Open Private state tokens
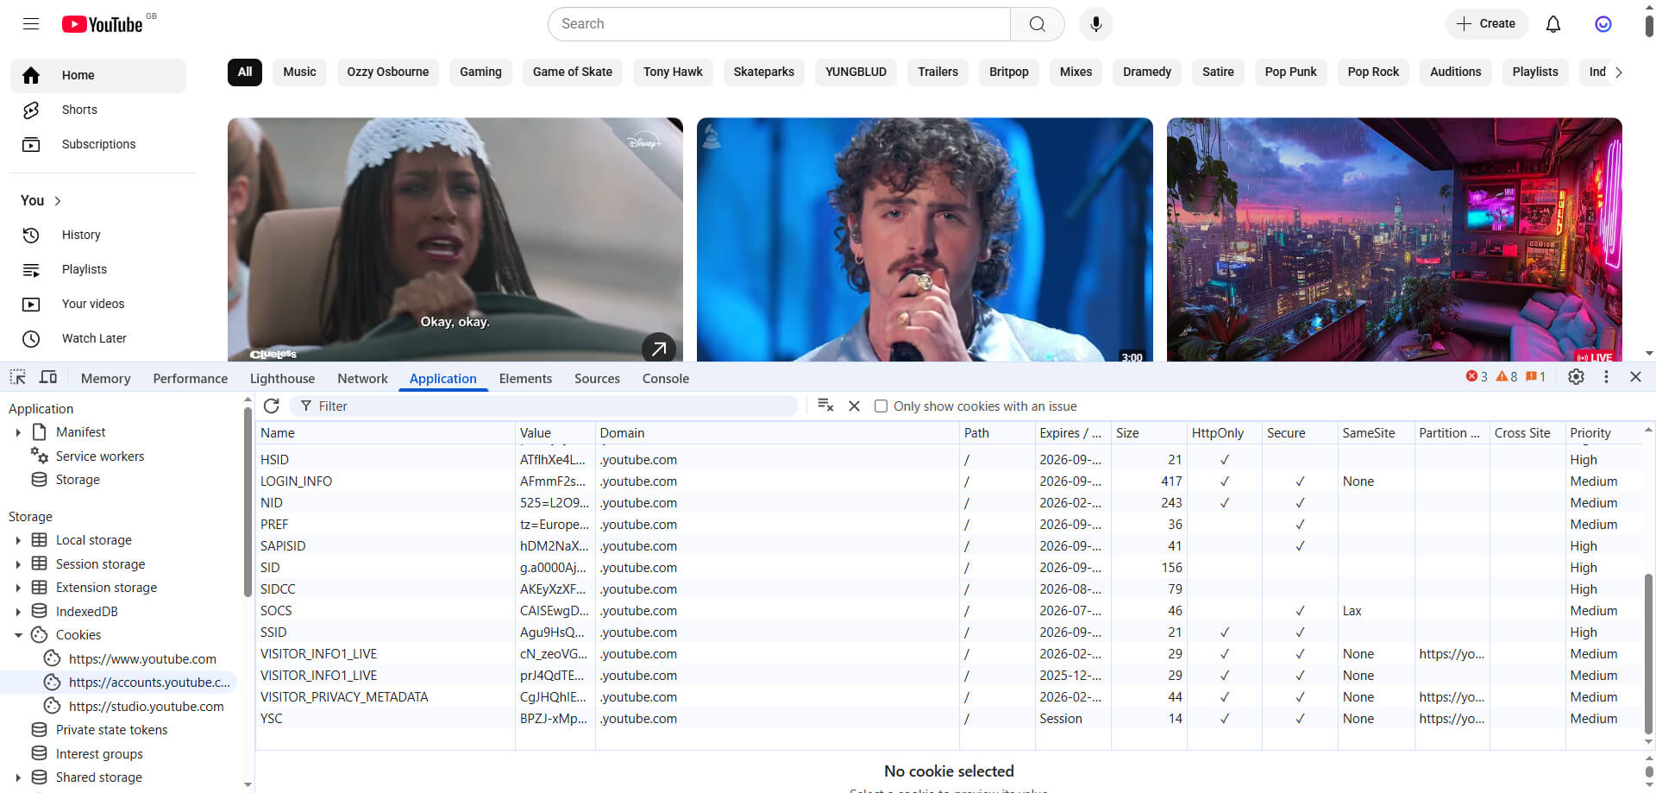1656x793 pixels. coord(111,730)
